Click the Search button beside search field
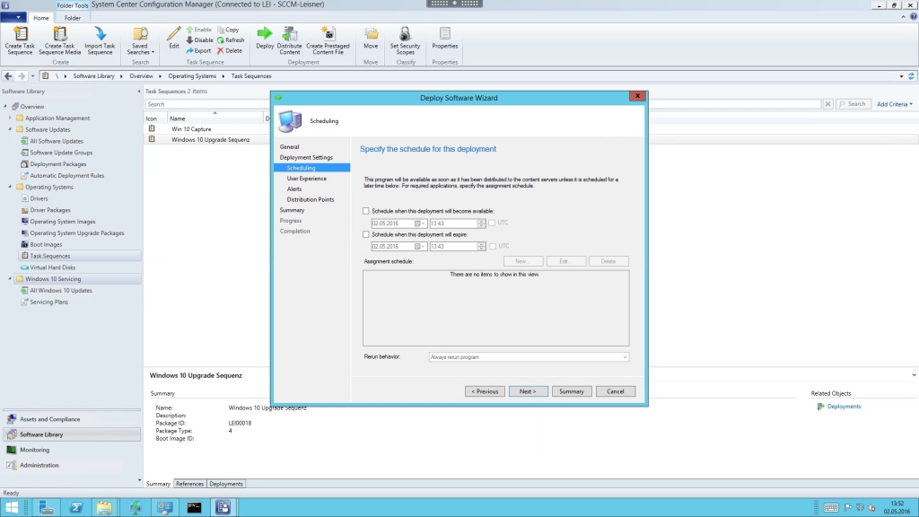Image resolution: width=919 pixels, height=517 pixels. click(x=853, y=104)
